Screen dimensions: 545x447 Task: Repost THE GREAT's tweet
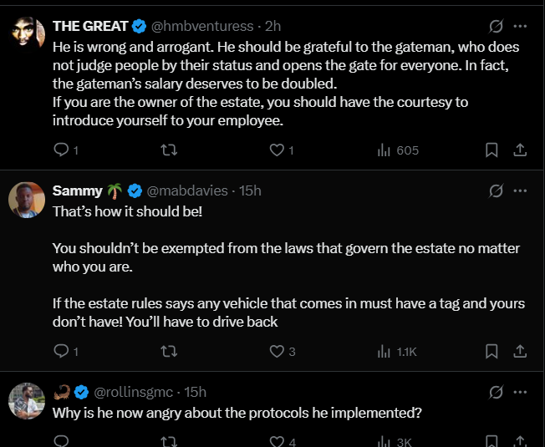coord(168,150)
